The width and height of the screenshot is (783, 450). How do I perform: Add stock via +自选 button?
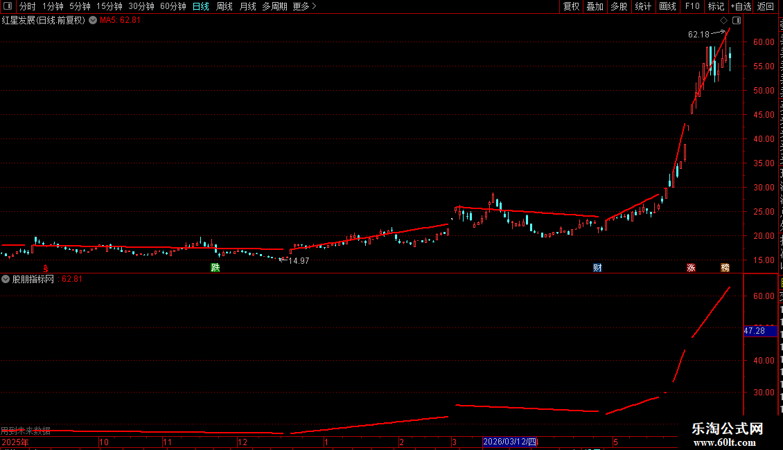741,6
